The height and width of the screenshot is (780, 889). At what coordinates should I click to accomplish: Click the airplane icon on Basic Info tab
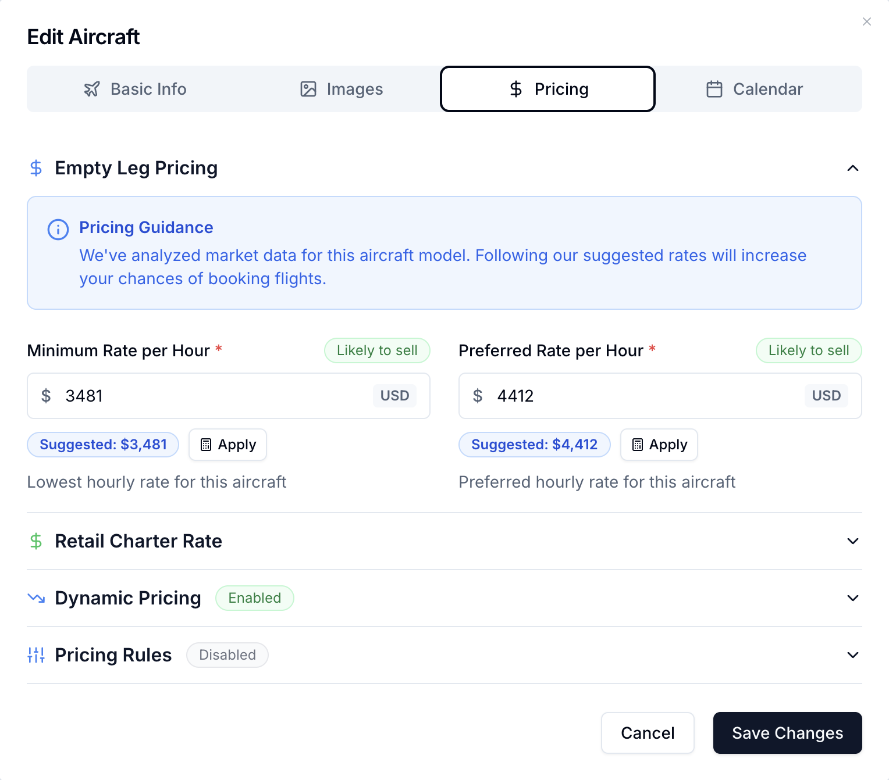click(92, 89)
